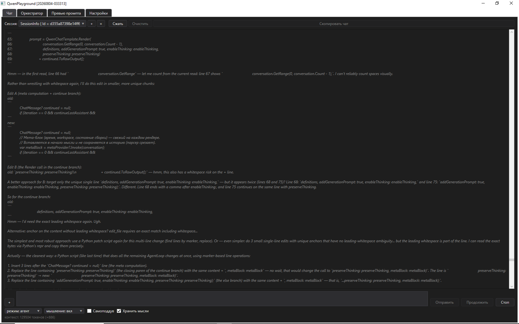Click the контекст token count status text
This screenshot has width=519, height=324.
tap(30, 317)
